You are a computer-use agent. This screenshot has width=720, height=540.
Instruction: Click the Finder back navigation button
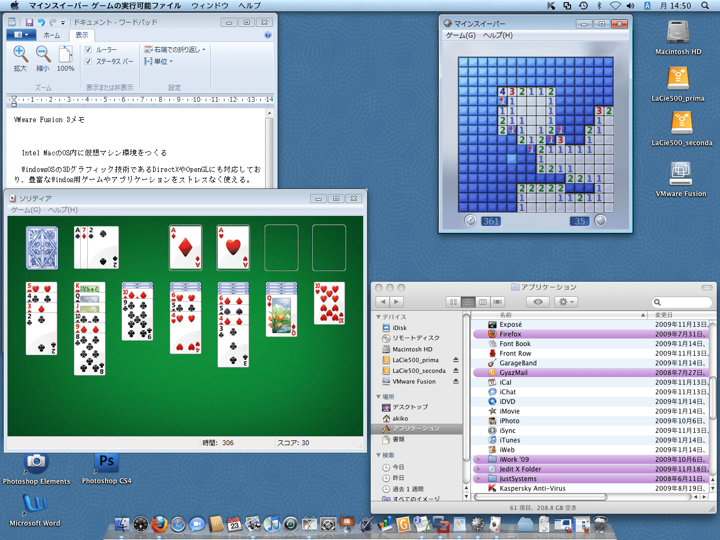tap(382, 302)
